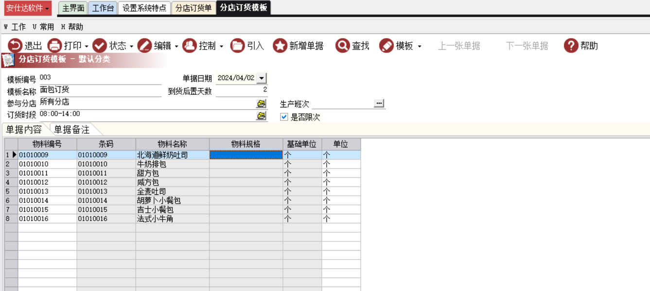Click the 新增单据 star icon
The height and width of the screenshot is (291, 650).
pos(280,46)
